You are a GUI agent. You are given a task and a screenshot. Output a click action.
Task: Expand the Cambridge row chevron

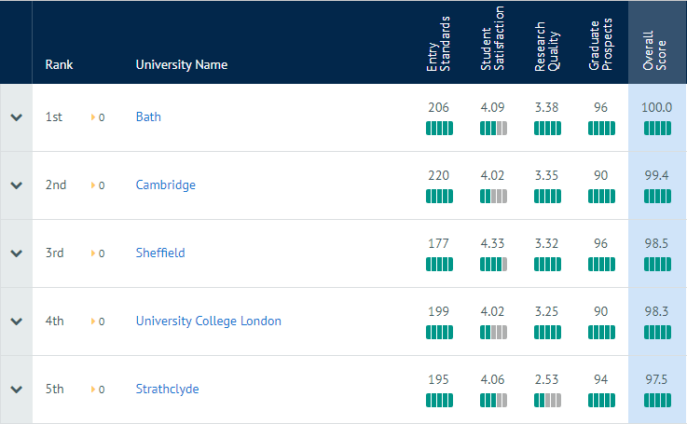[x=16, y=185]
